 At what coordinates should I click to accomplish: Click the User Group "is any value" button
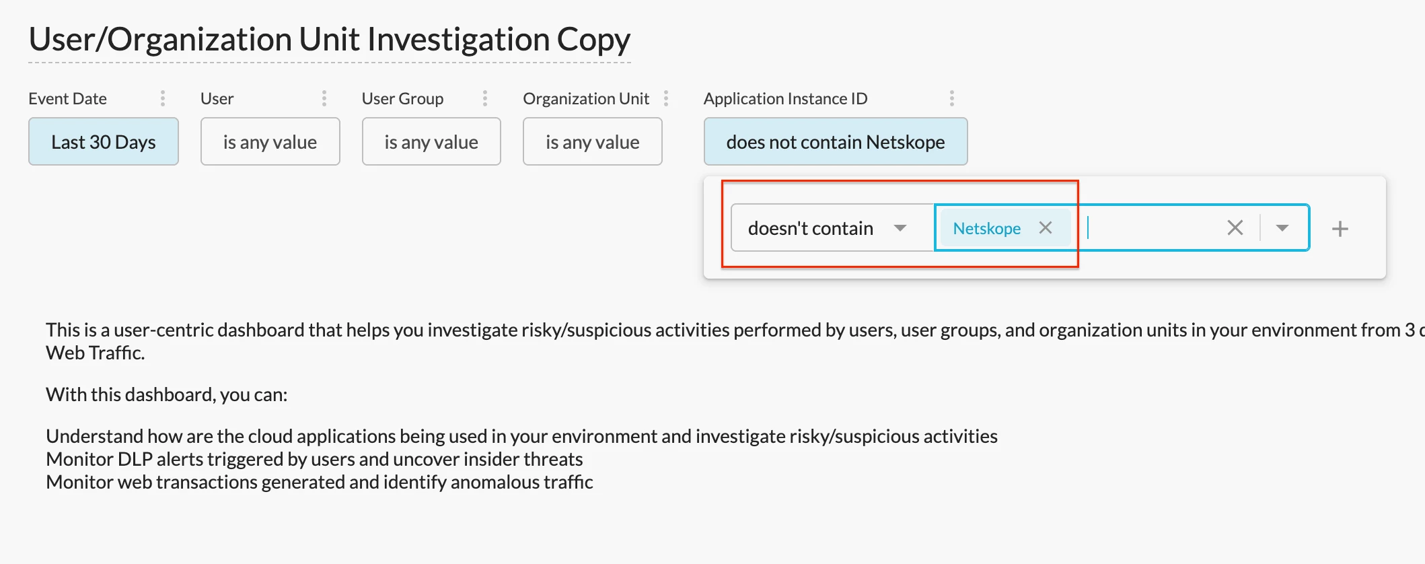(x=431, y=142)
